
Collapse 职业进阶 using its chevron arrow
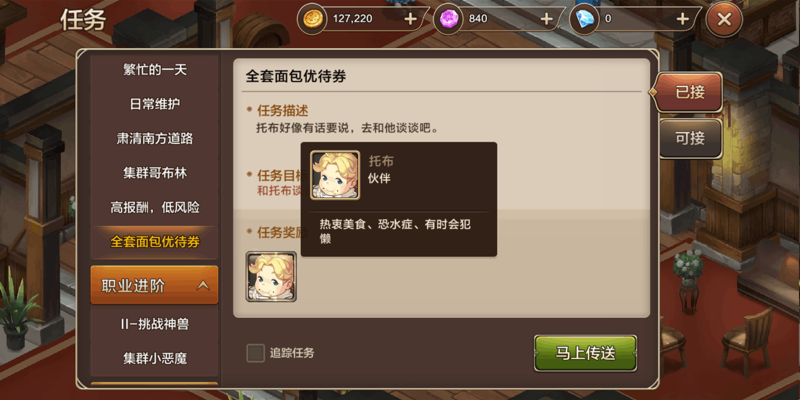[x=203, y=286]
